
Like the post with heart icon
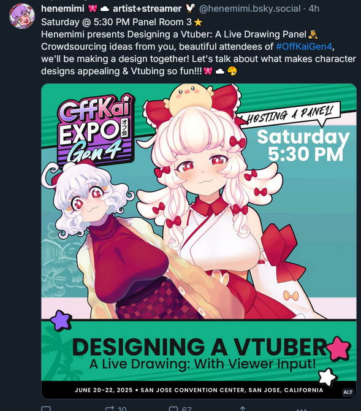pyautogui.click(x=173, y=409)
